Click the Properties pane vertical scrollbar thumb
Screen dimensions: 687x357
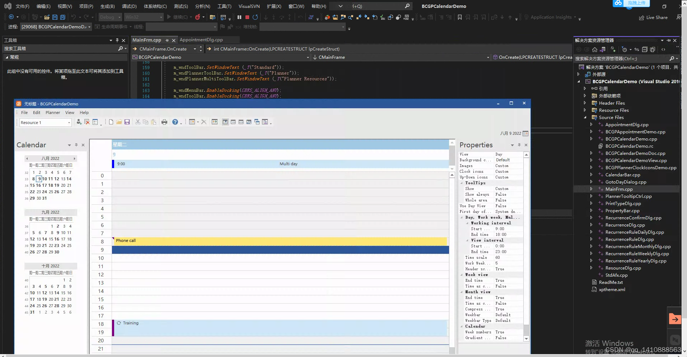click(526, 330)
